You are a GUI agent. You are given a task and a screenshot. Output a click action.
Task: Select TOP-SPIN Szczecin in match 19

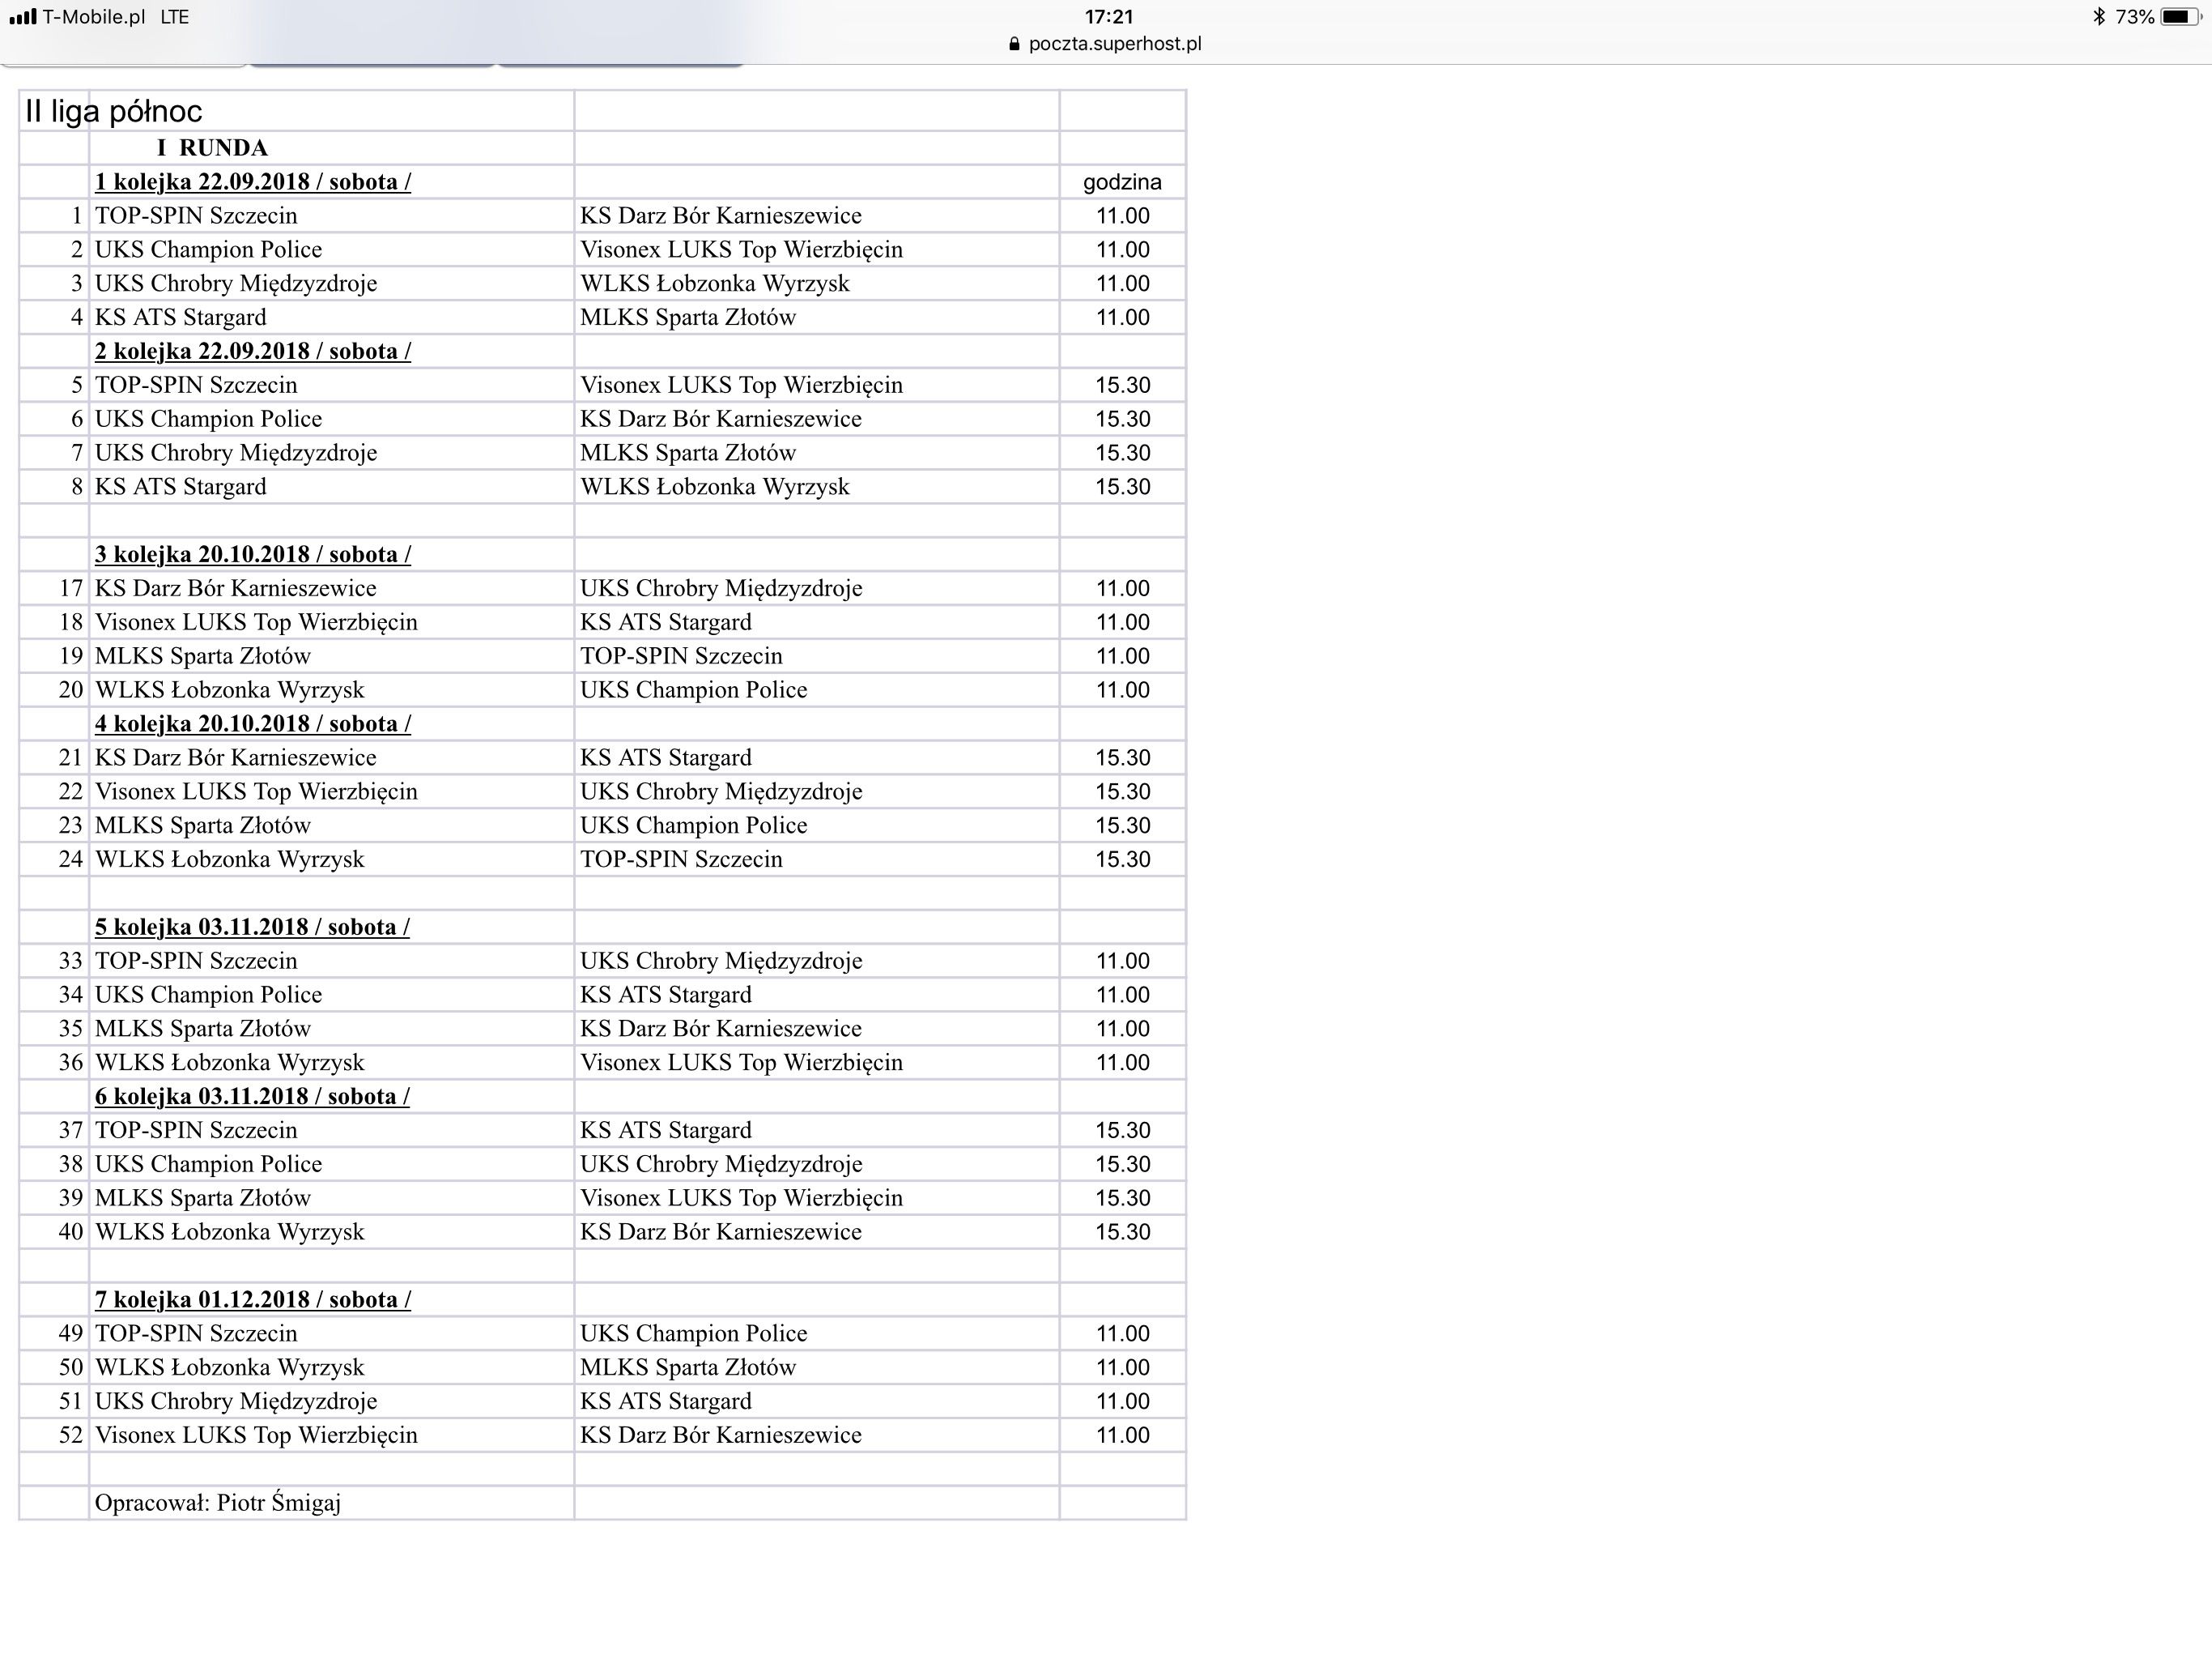point(681,656)
